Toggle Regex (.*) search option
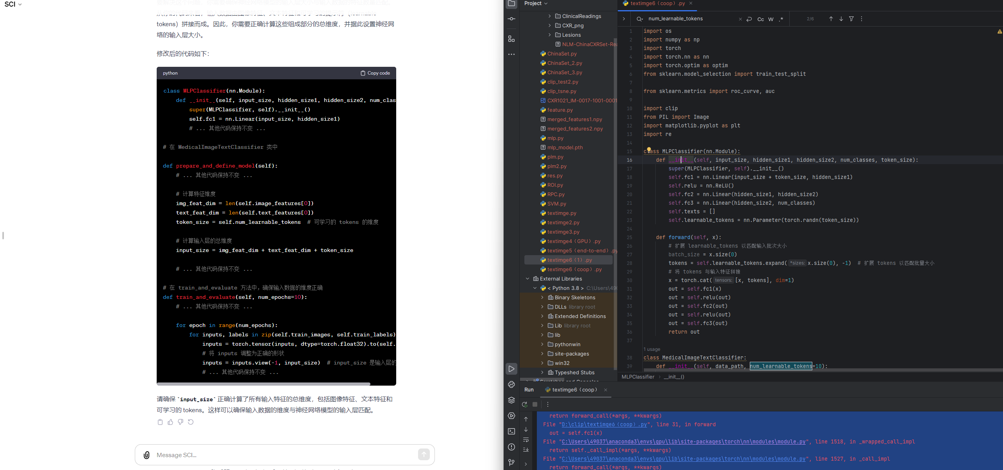The image size is (1003, 470). tap(781, 19)
